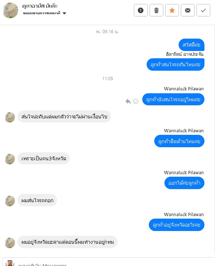Click the first Wannaluck Pilawan sender name
This screenshot has height=266, width=215.
184,89
